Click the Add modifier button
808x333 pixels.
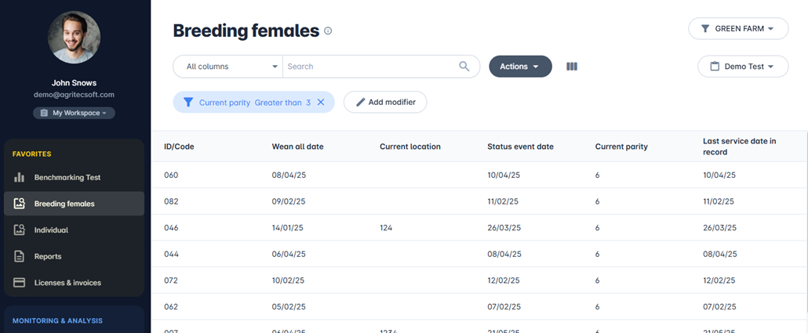pyautogui.click(x=384, y=103)
